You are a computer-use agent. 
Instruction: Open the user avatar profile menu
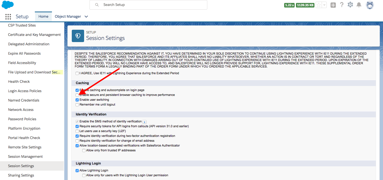click(370, 5)
